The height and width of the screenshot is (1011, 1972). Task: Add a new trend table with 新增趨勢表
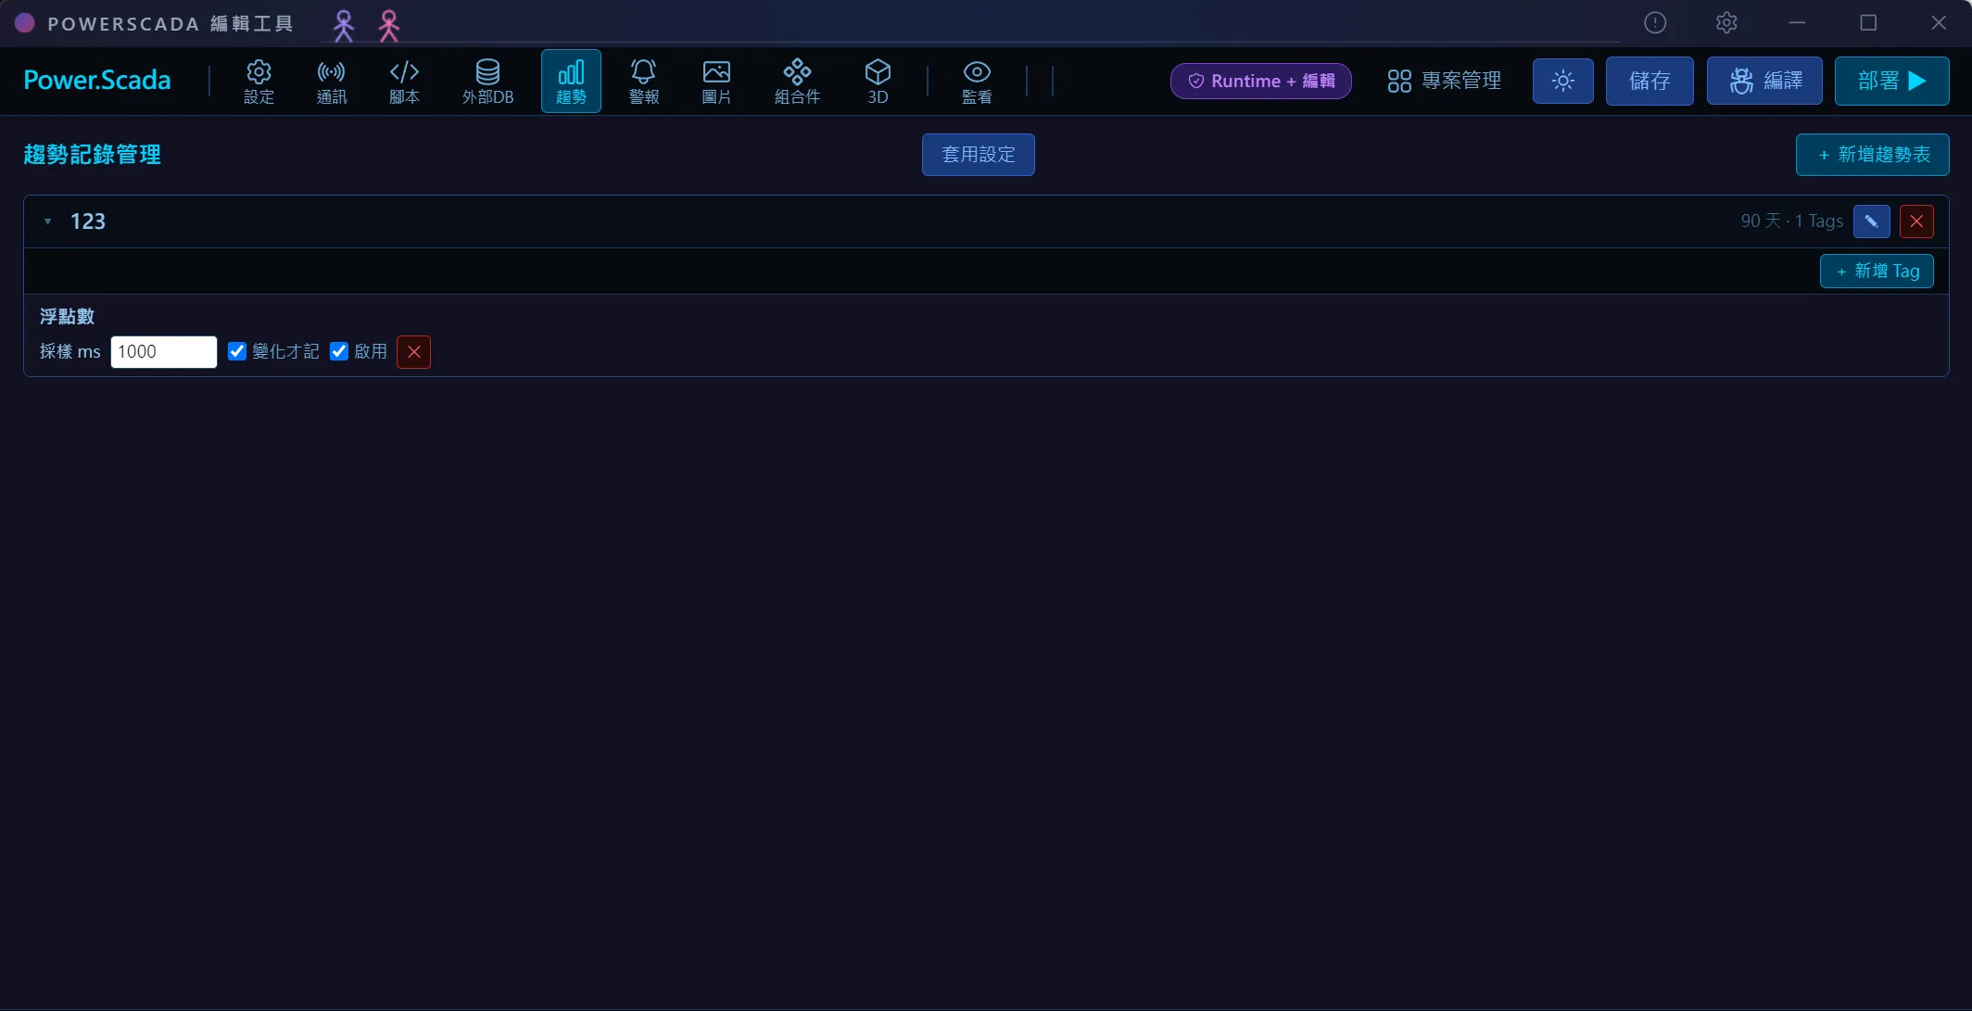coord(1872,155)
